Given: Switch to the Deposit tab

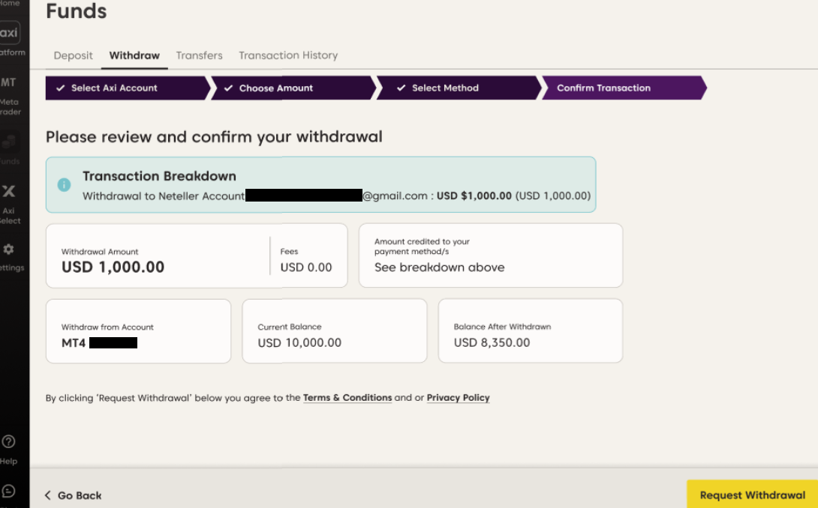Looking at the screenshot, I should click(74, 55).
